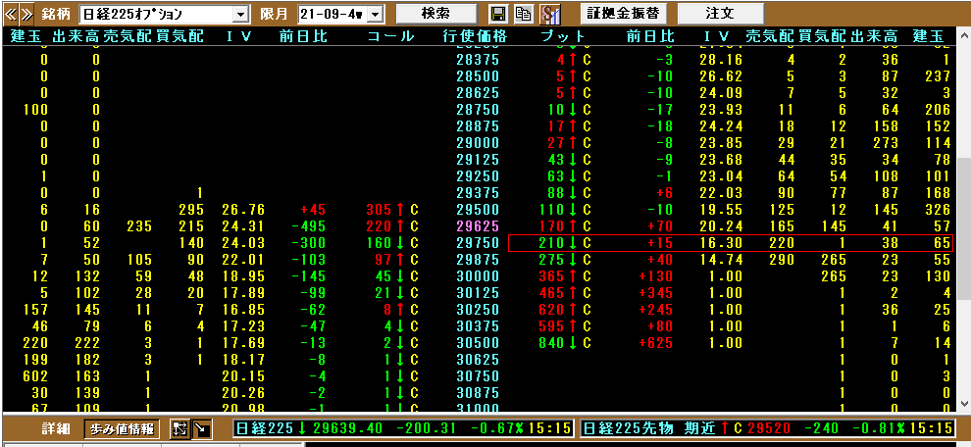
Task: Click the 注文 order button
Action: [720, 14]
